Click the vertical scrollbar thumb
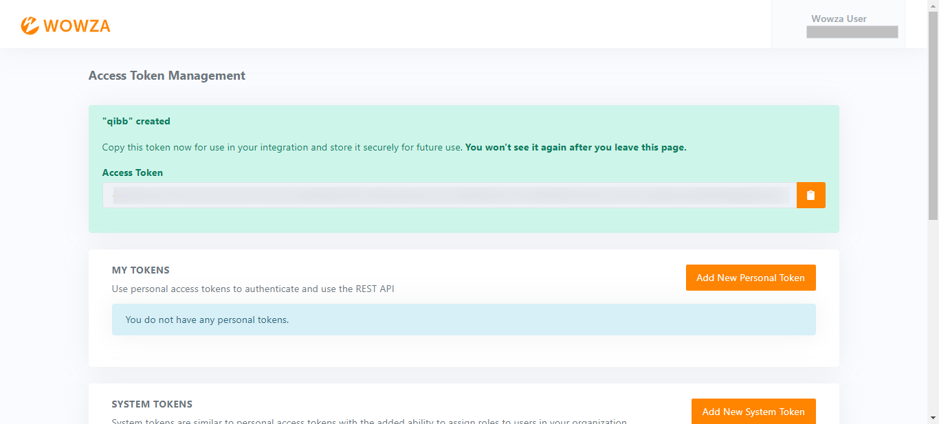Screen dimensions: 939x424 [933, 113]
